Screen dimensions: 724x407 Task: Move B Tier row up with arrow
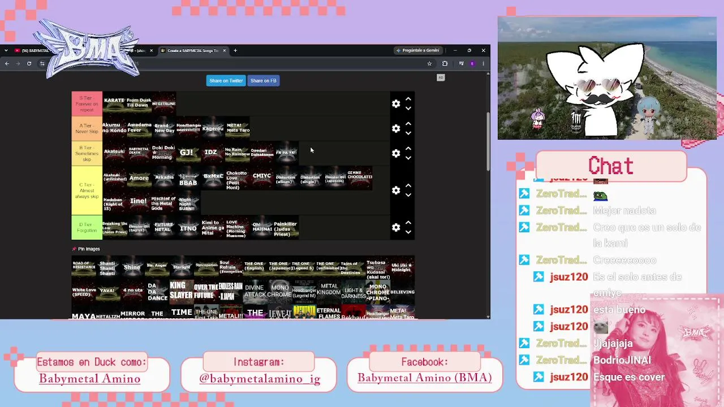[x=408, y=149]
